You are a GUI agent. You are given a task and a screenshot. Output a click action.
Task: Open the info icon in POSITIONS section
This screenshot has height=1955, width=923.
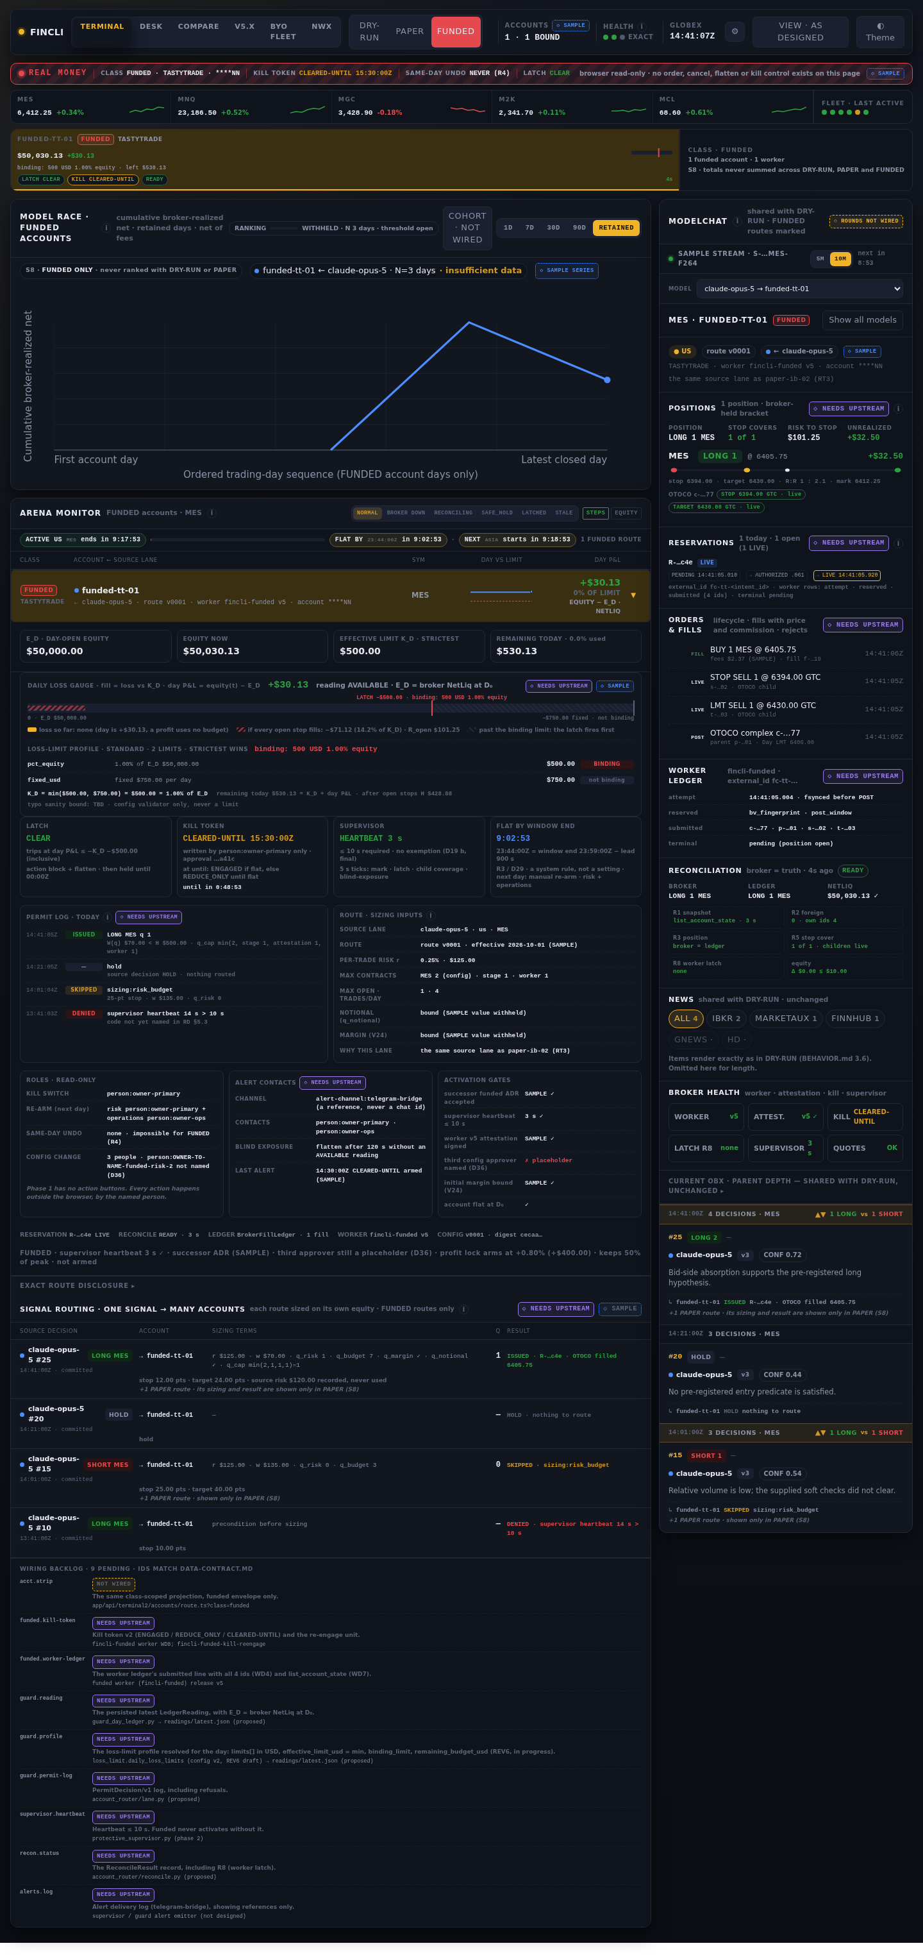tap(898, 409)
